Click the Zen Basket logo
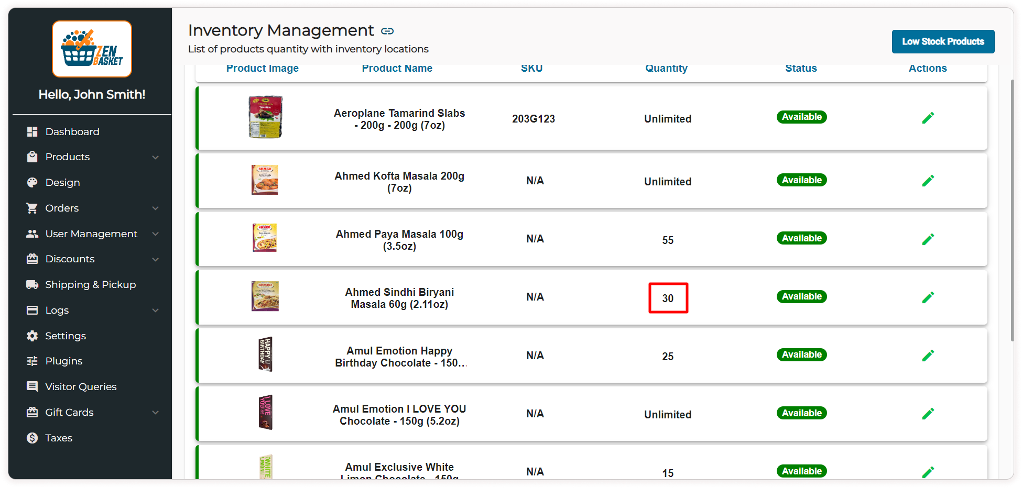 click(x=92, y=49)
